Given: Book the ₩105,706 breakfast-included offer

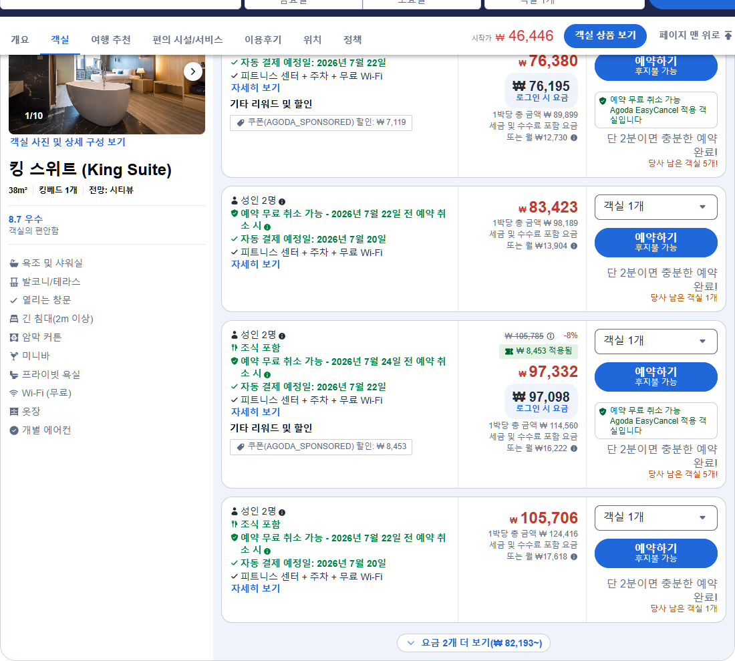Looking at the screenshot, I should coord(655,553).
